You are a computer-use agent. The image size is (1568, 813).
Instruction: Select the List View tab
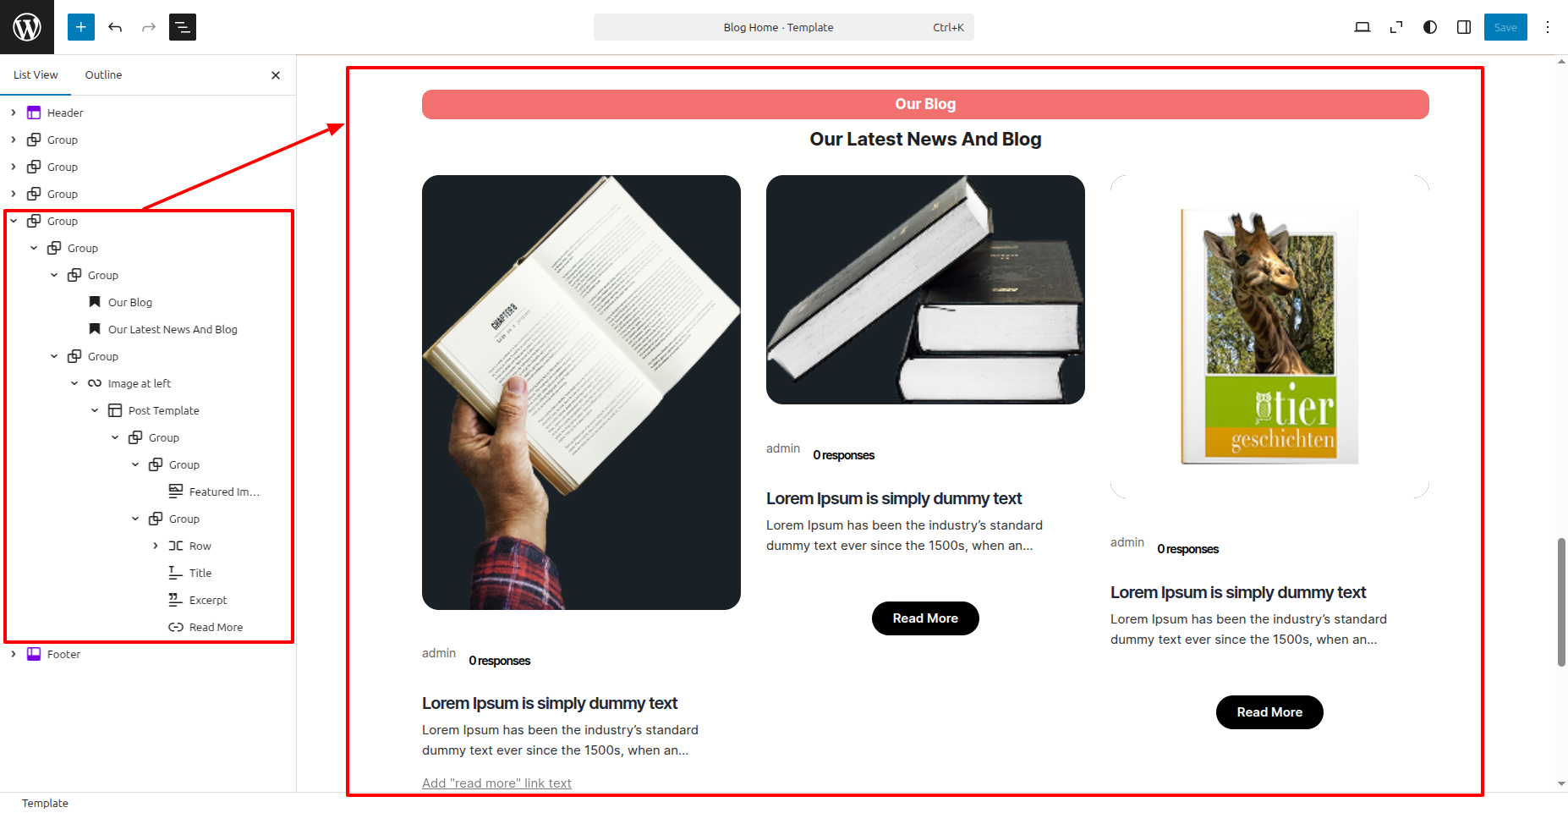tap(36, 74)
